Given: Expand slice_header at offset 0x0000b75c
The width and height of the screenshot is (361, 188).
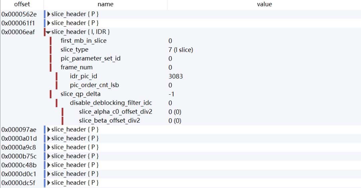Looking at the screenshot, I should [x=49, y=156].
